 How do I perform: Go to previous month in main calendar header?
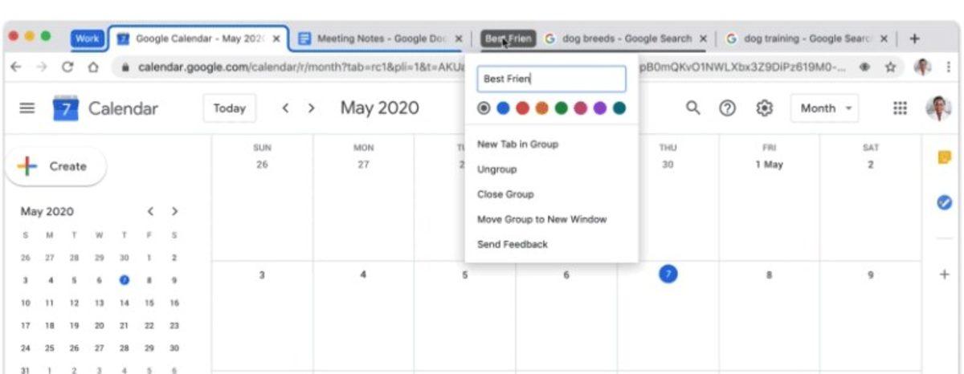(285, 108)
